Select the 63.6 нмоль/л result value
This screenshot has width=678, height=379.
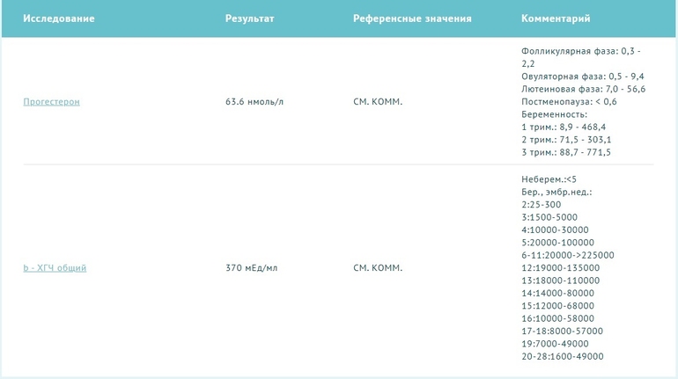254,102
